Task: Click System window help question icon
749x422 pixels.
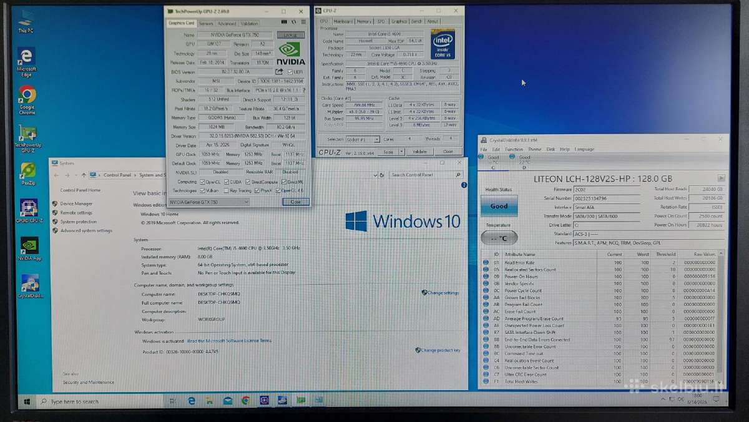Action: point(464,185)
